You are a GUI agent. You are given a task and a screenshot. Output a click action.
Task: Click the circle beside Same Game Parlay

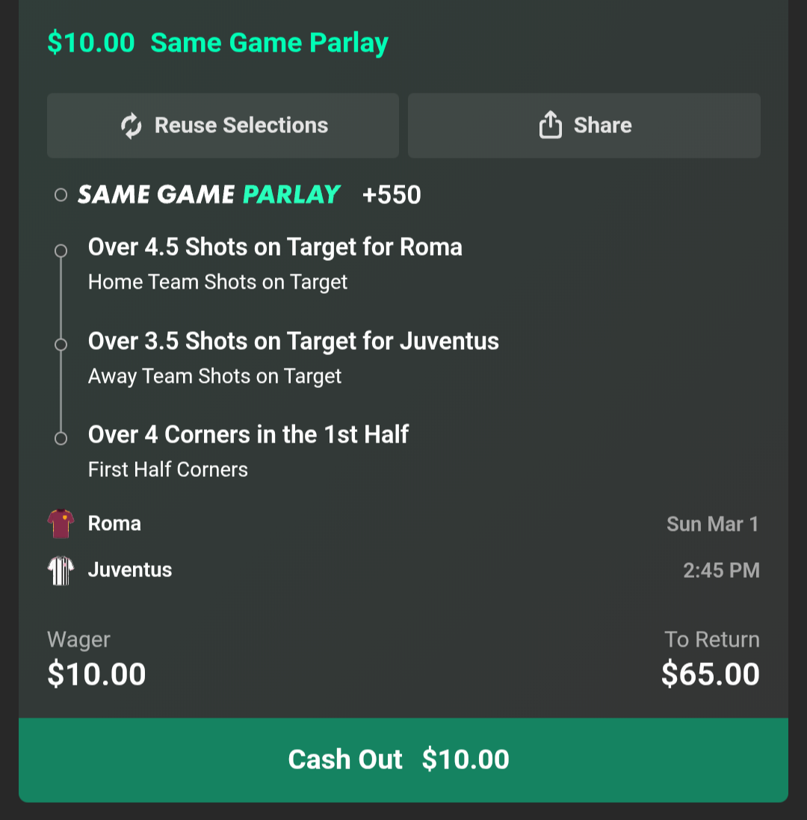[61, 195]
